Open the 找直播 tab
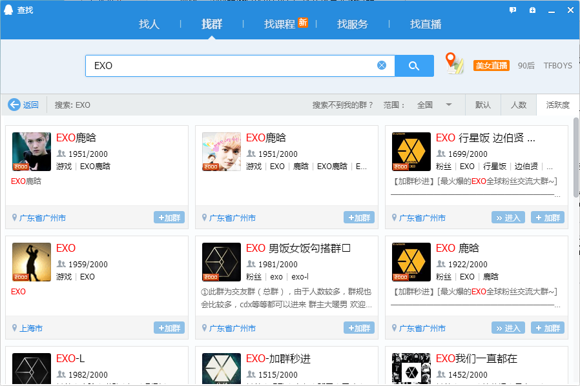Viewport: 580px width, 386px height. pyautogui.click(x=426, y=25)
